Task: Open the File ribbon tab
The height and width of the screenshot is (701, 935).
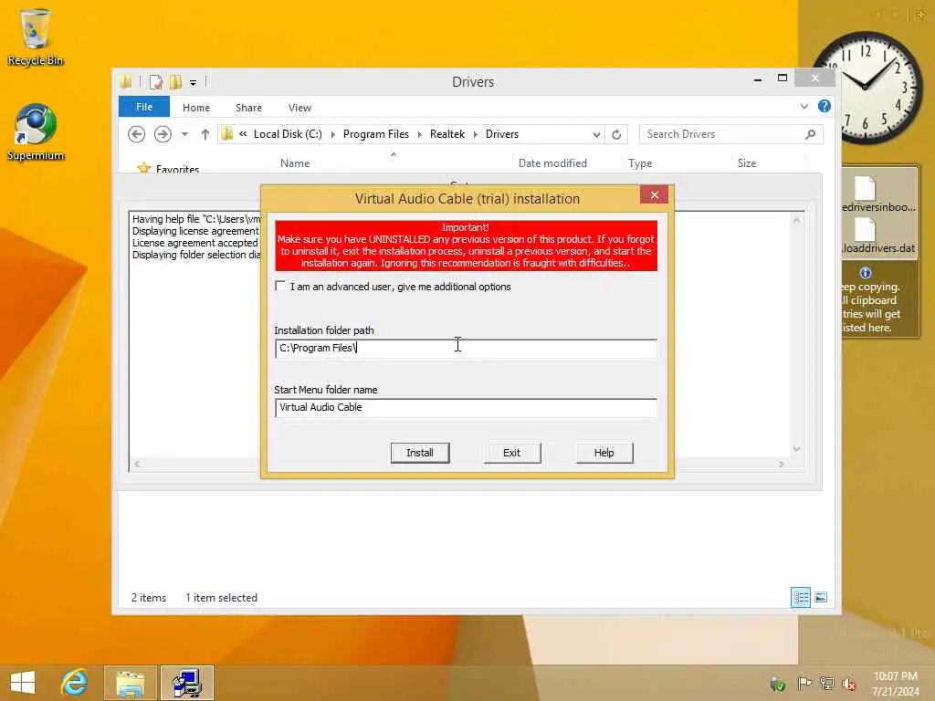Action: tap(144, 107)
